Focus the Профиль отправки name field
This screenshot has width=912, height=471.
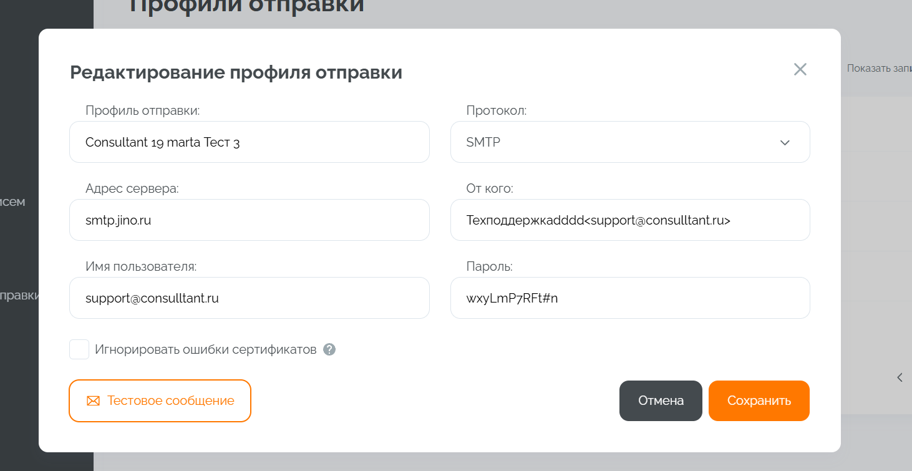point(249,142)
